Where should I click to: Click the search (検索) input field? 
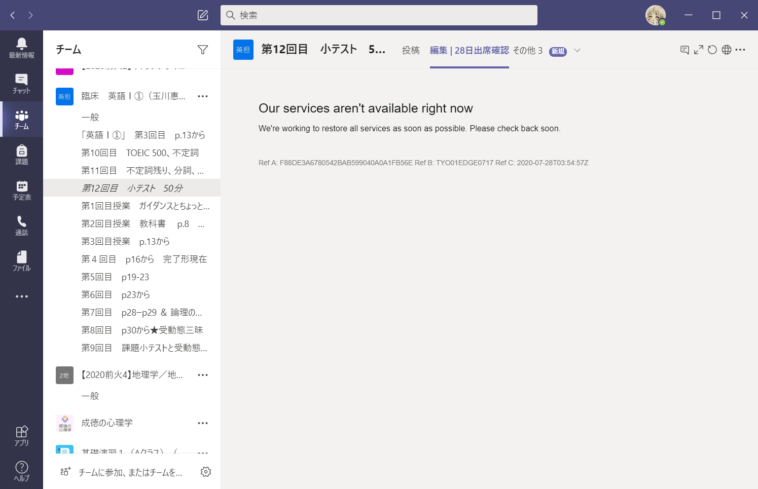(x=379, y=15)
